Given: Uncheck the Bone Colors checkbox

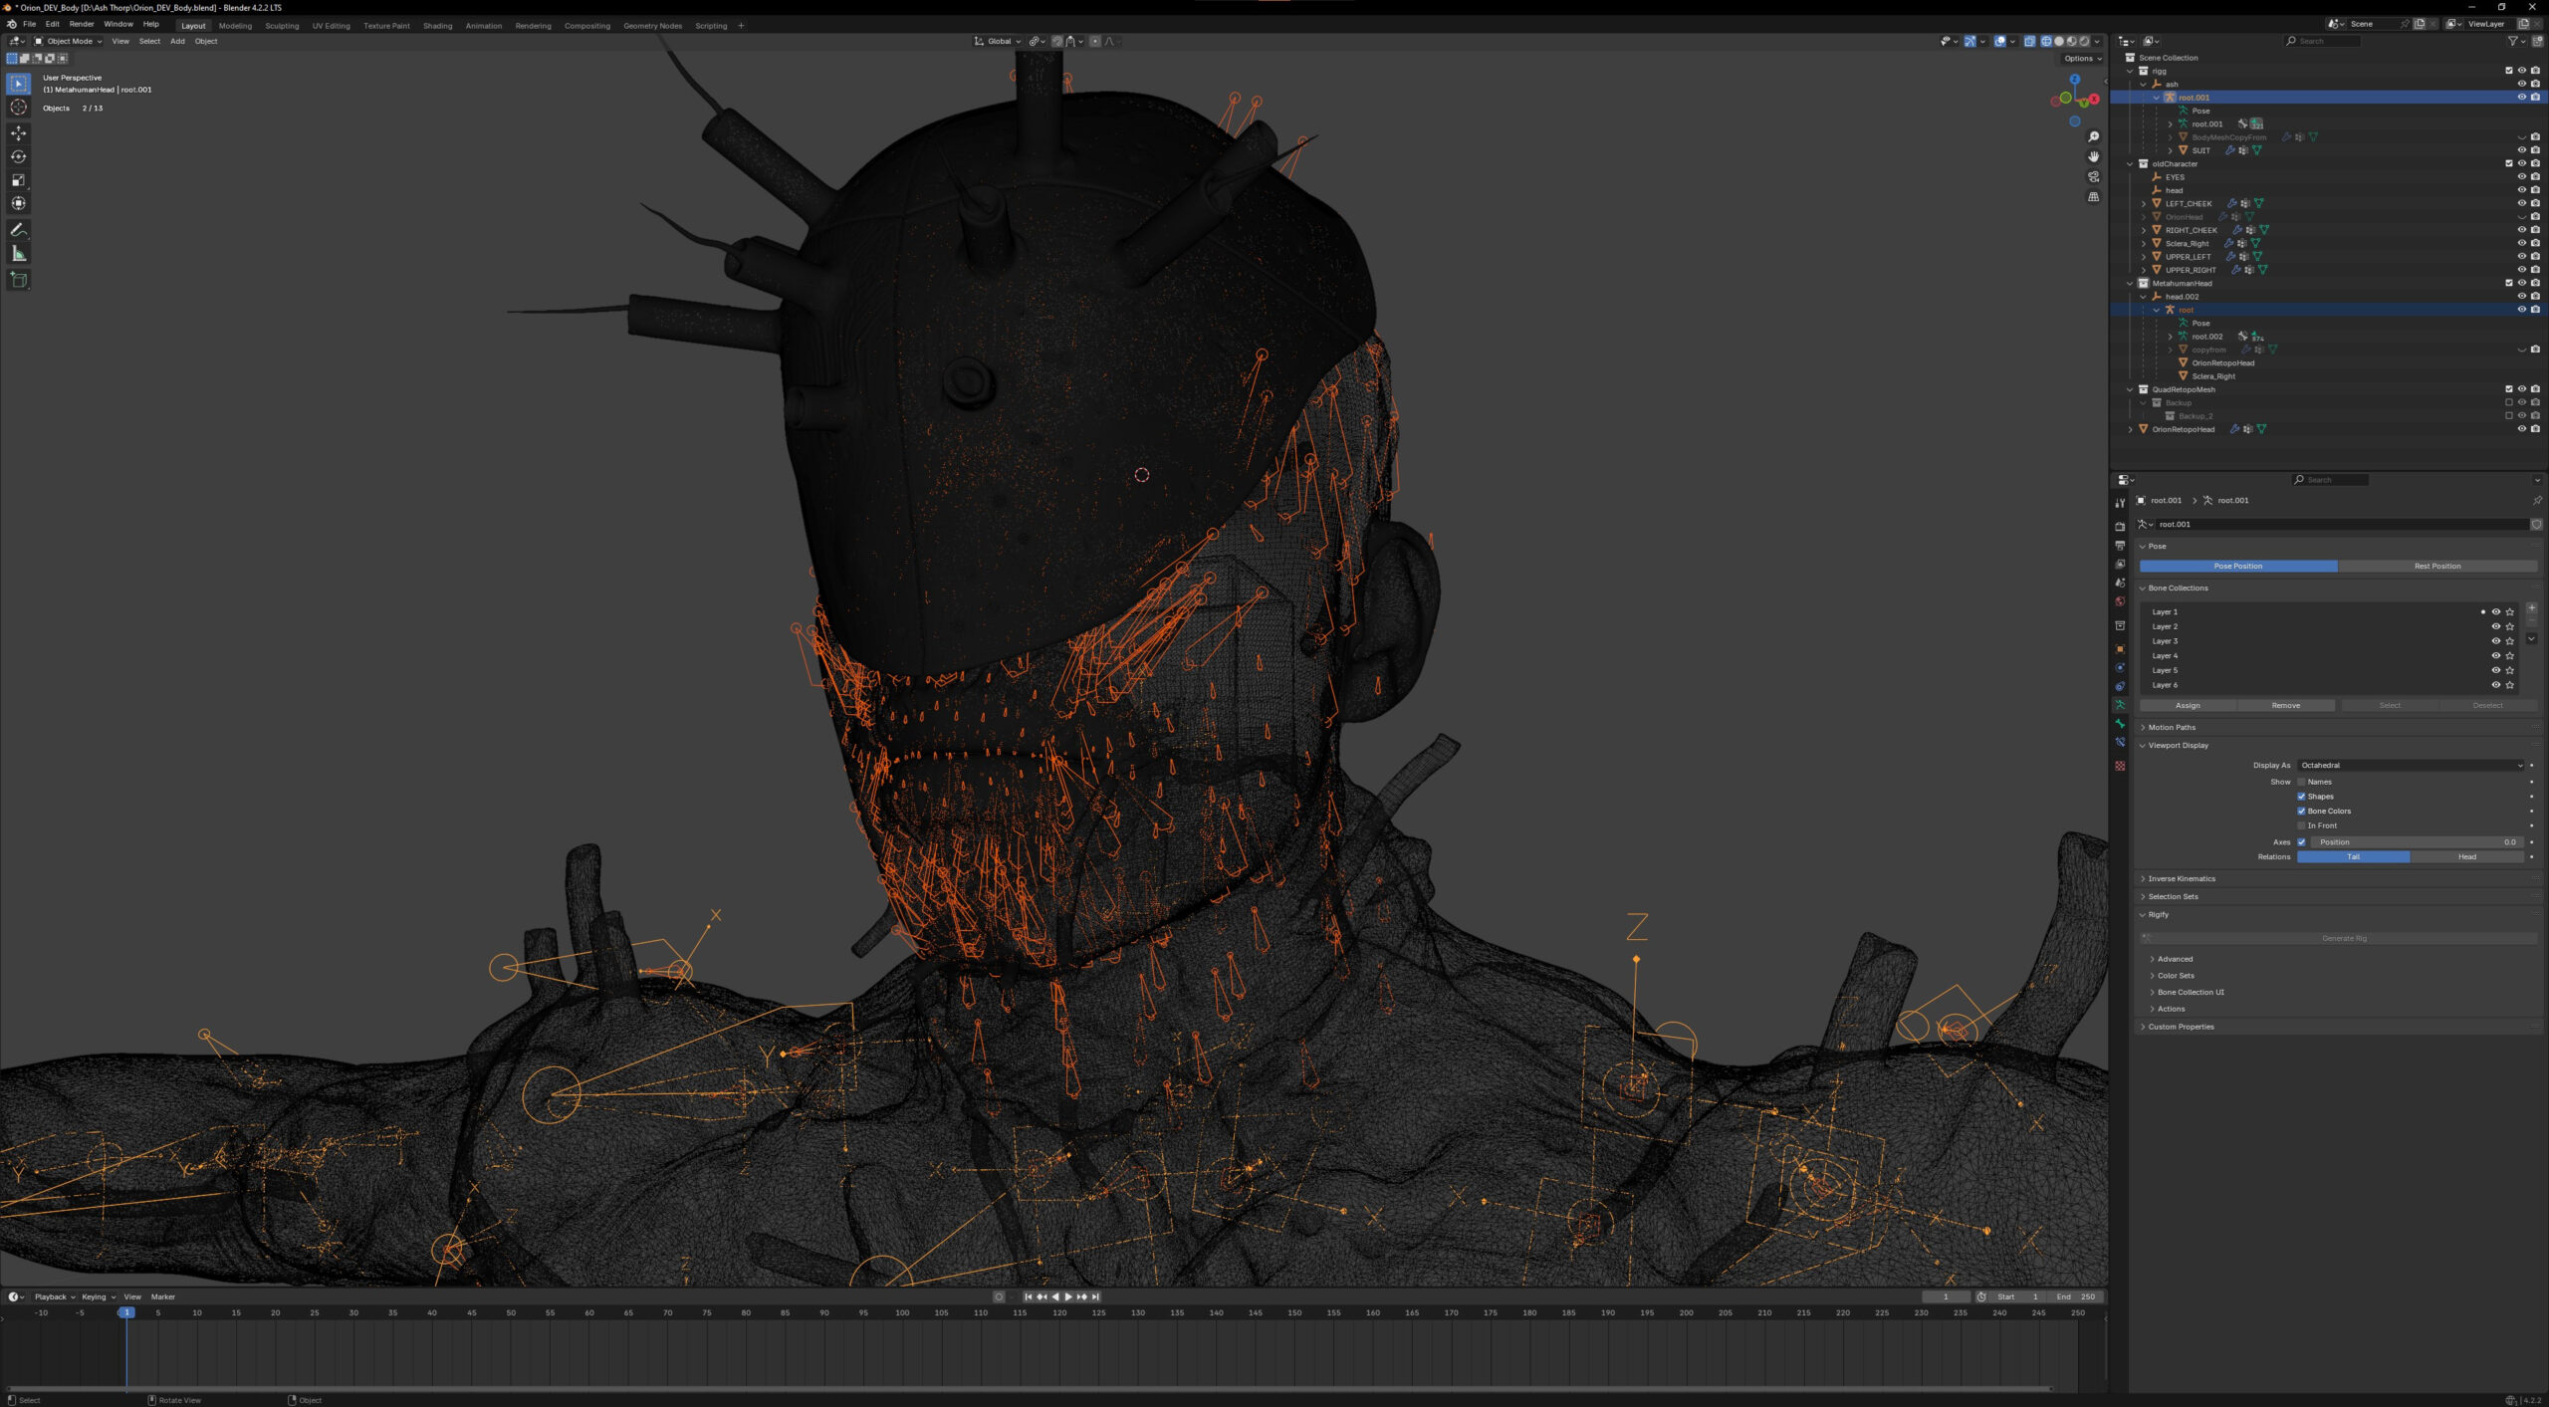Looking at the screenshot, I should point(2301,812).
